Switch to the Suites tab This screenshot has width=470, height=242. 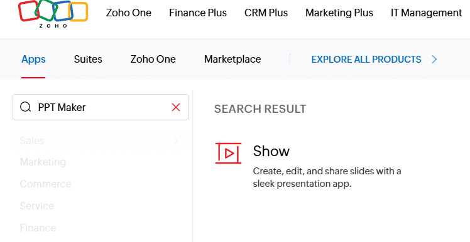[88, 59]
